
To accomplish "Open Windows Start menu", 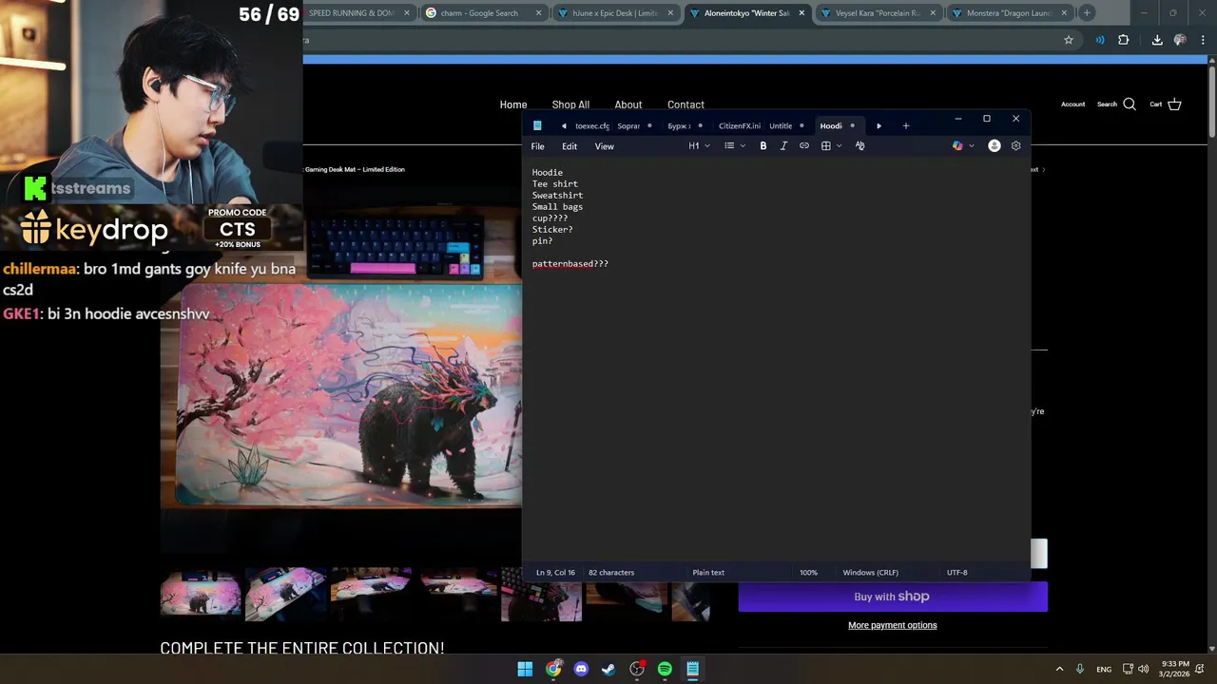I will (x=525, y=669).
